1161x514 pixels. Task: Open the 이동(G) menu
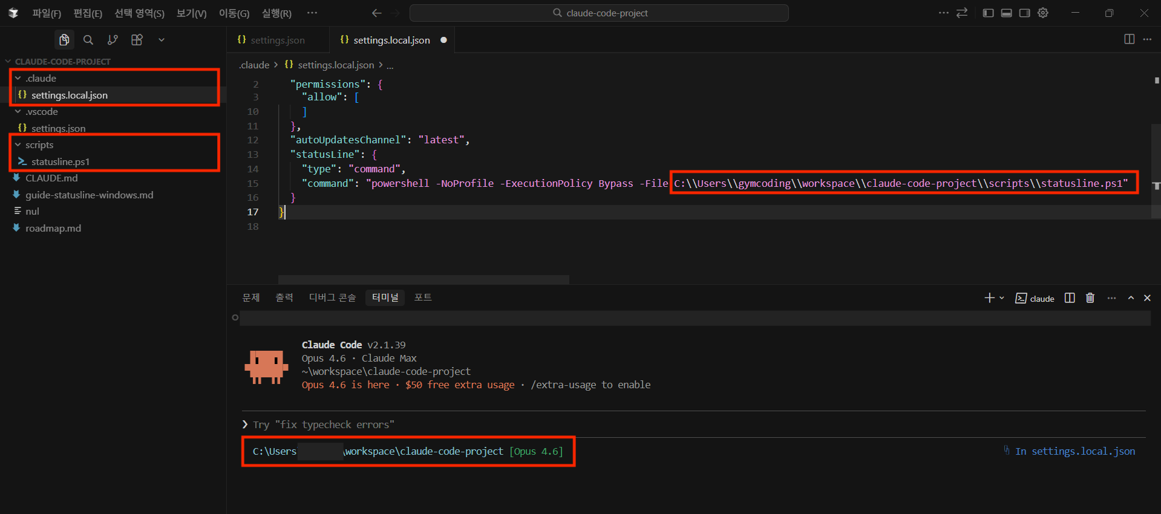(234, 13)
